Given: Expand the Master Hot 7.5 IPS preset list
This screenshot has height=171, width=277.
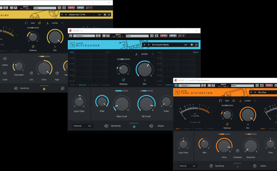Looking at the screenshot, I should 100,15.
